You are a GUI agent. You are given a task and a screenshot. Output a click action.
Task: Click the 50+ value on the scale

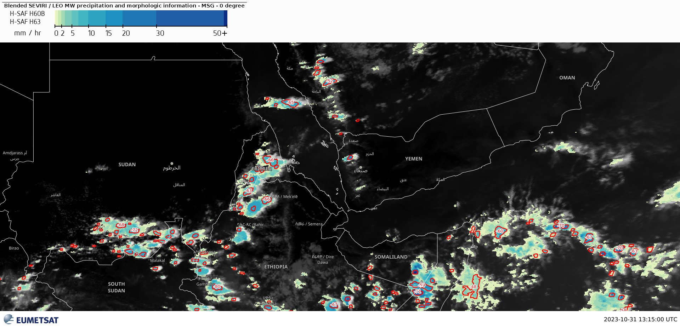[220, 33]
